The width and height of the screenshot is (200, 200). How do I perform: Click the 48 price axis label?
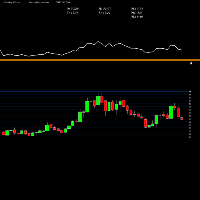tap(190, 119)
